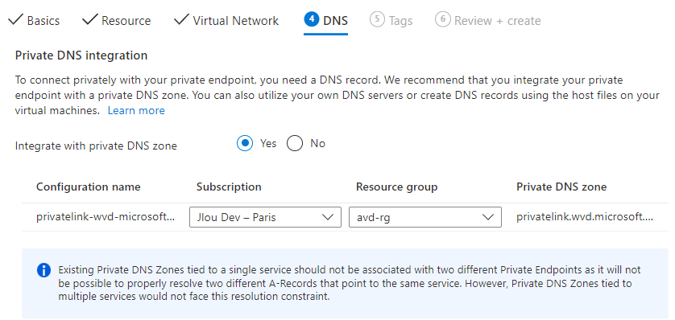Image resolution: width=675 pixels, height=320 pixels.
Task: Open the Resource group dropdown avd-rg
Action: click(x=424, y=217)
